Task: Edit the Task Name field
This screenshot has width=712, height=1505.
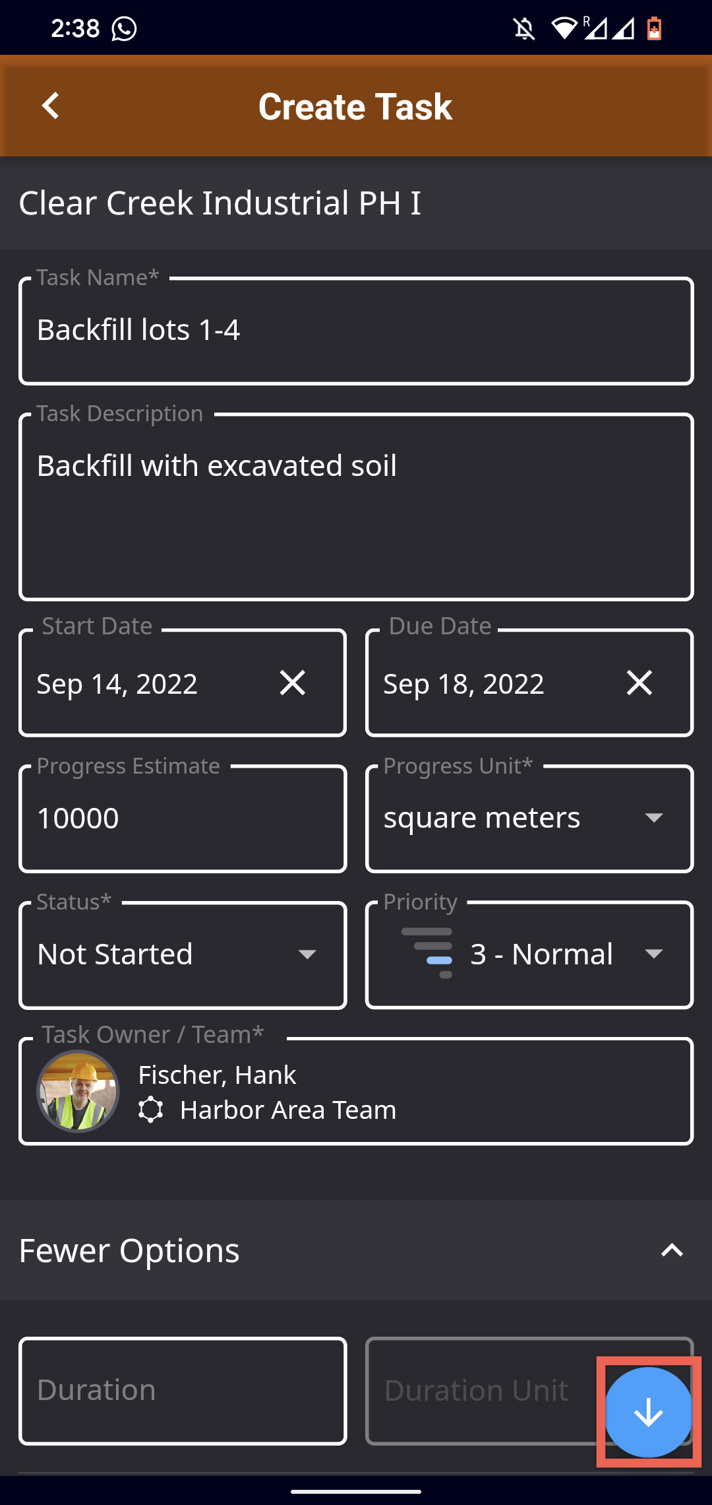Action: pos(356,331)
